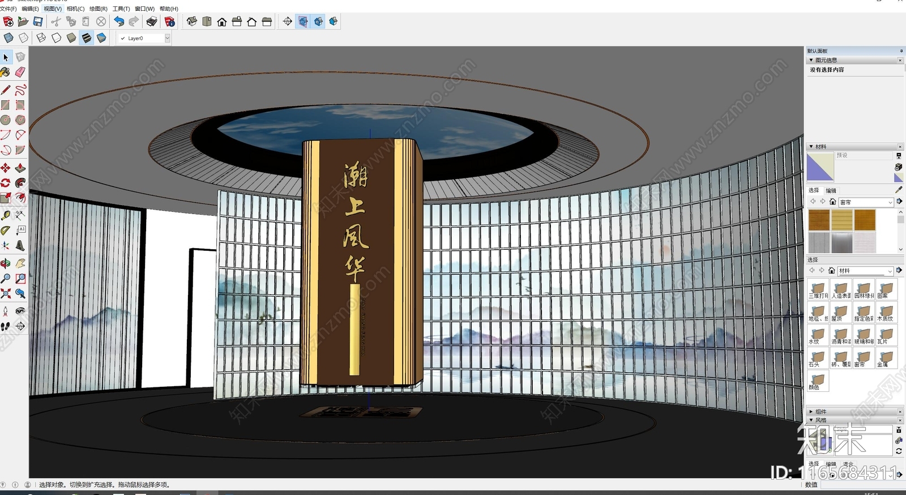Open the 金属 material folder
Image resolution: width=906 pixels, height=495 pixels.
point(886,358)
